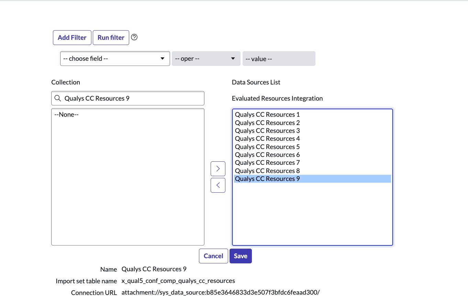This screenshot has height=296, width=468.
Task: Select --None-- in the Collection list
Action: pyautogui.click(x=128, y=115)
